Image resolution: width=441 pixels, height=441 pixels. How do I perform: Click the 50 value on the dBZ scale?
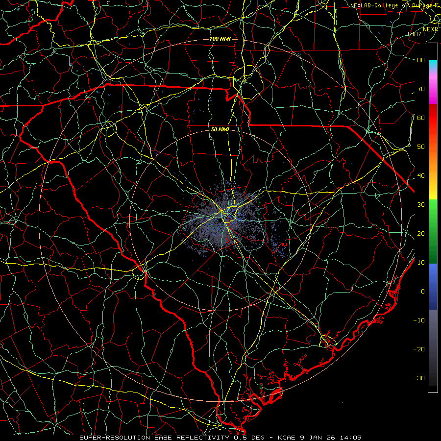[x=421, y=147]
